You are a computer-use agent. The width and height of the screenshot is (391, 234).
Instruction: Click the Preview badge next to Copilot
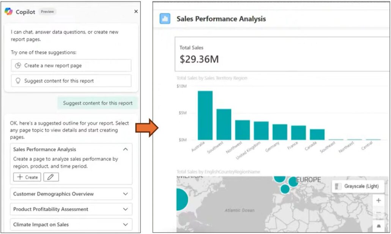47,12
